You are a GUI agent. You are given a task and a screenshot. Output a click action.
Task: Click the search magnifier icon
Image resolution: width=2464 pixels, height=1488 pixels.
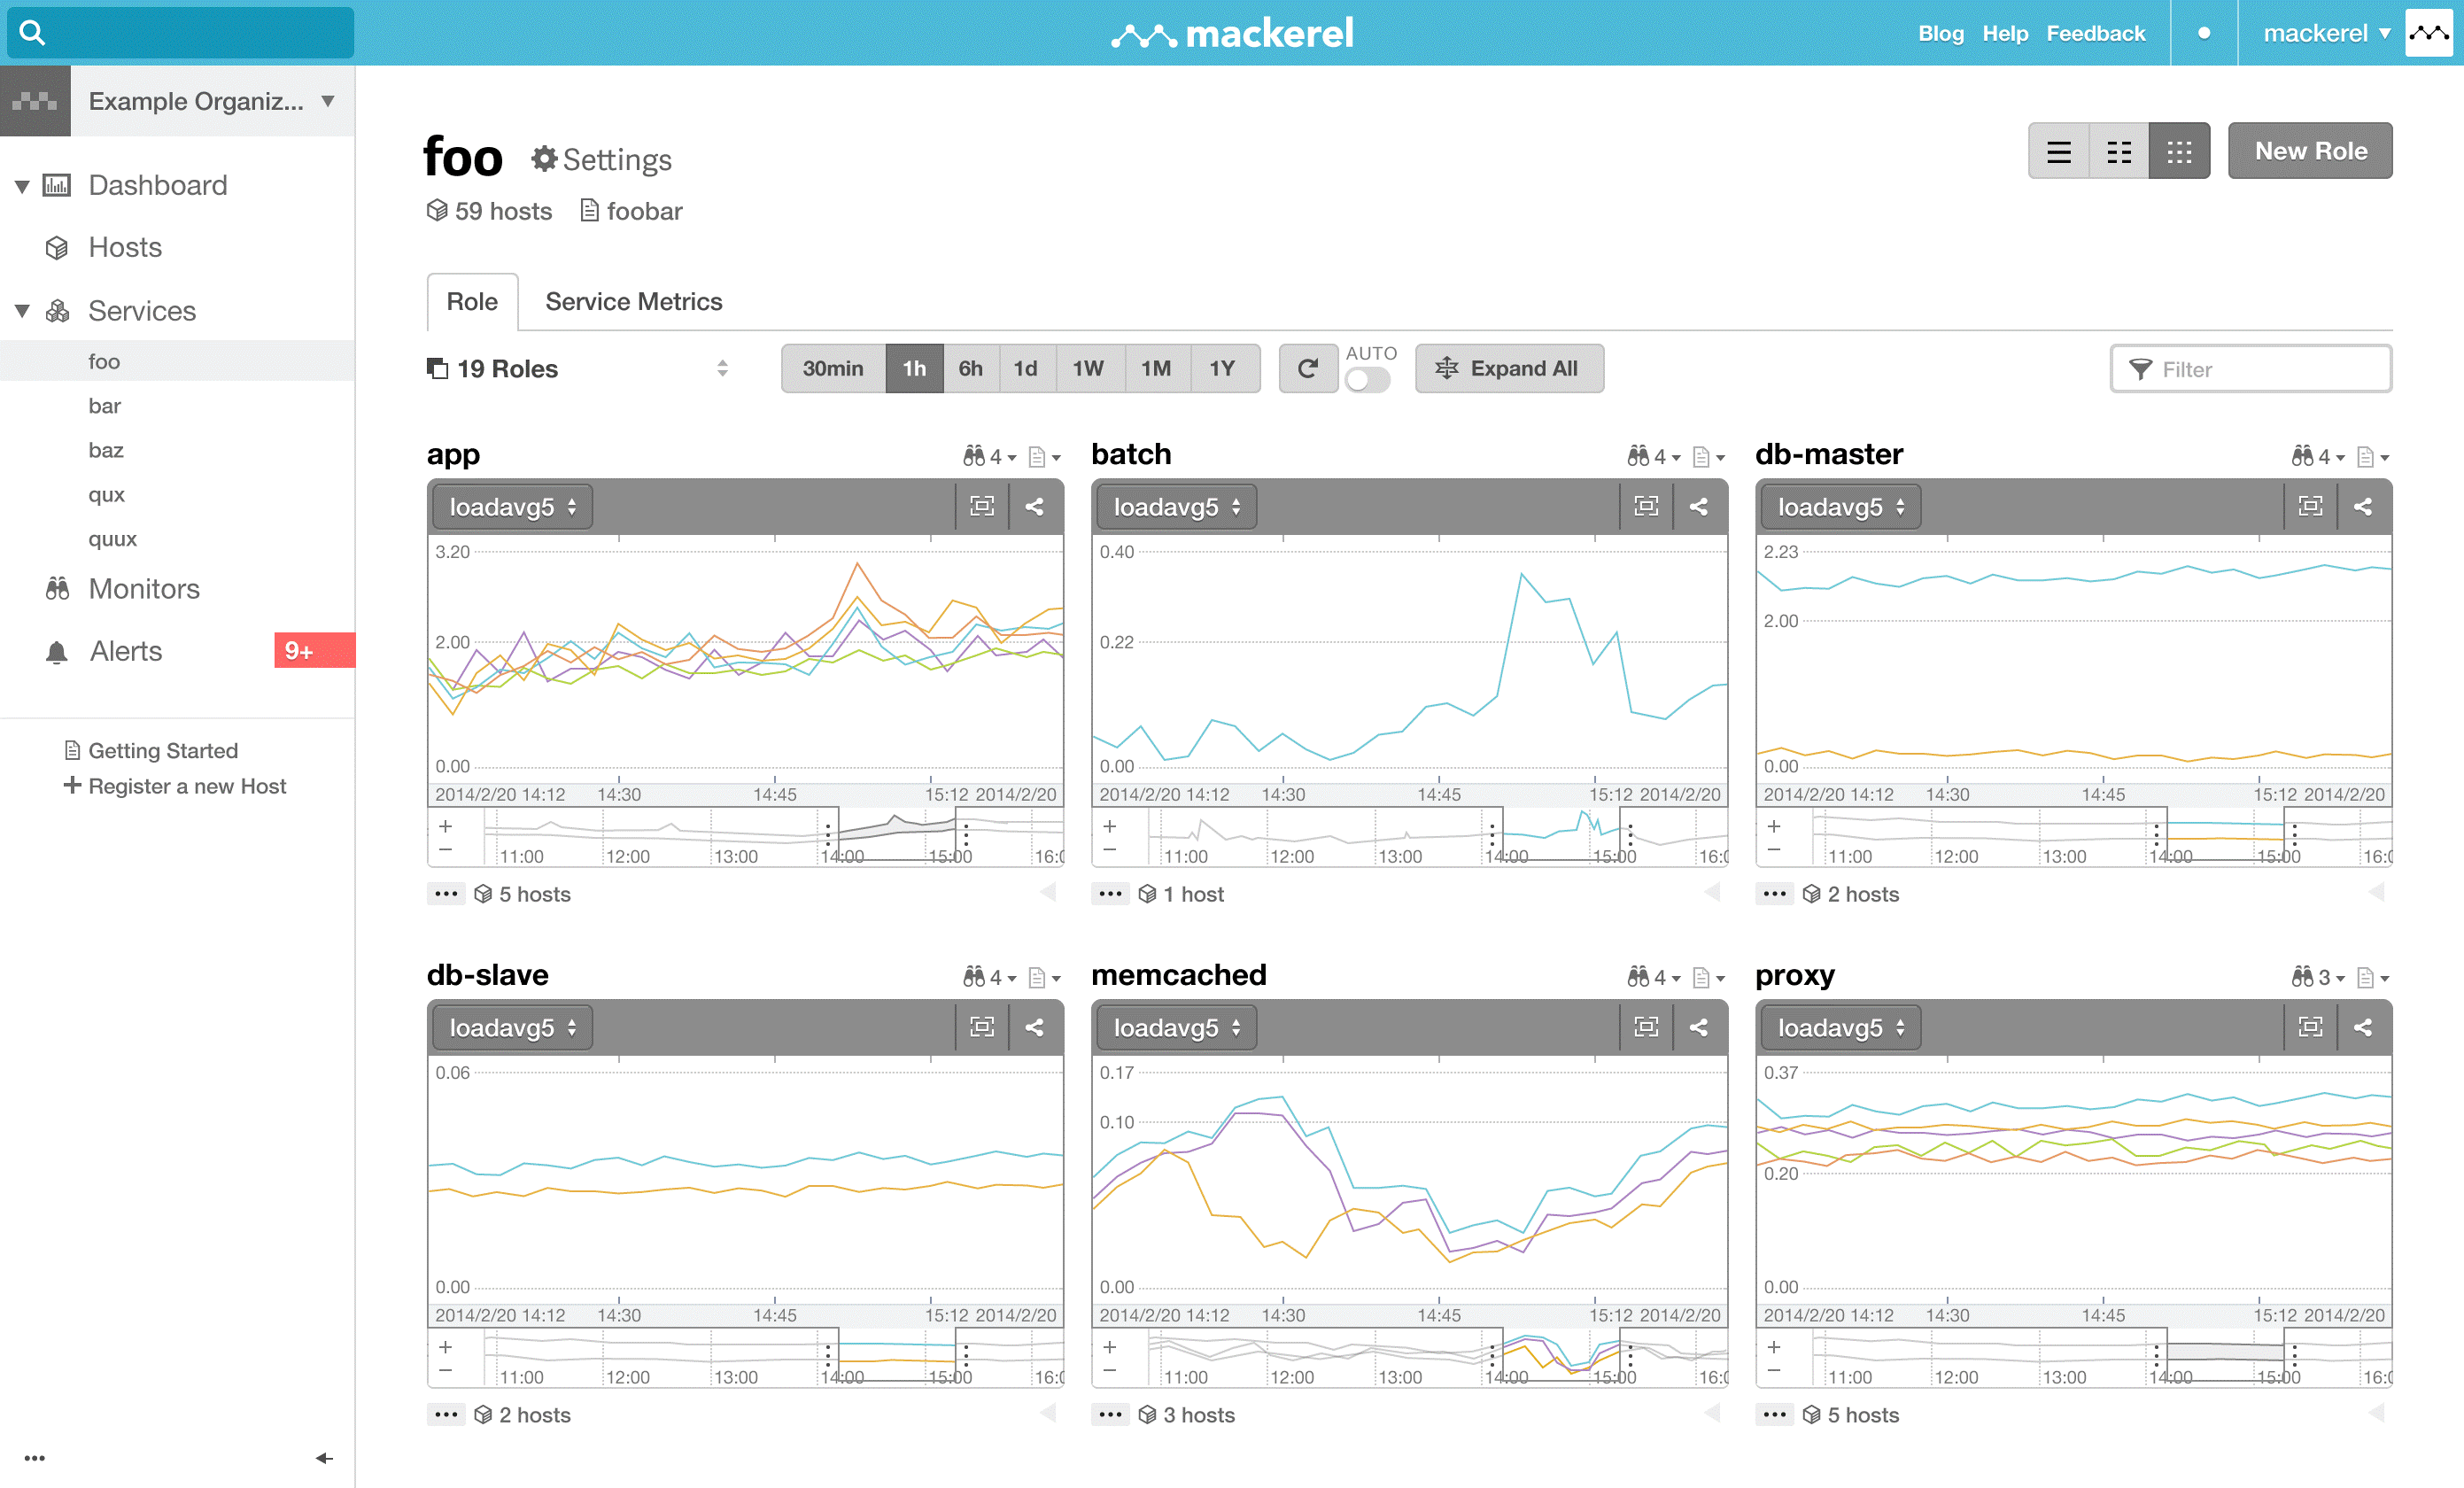(32, 33)
